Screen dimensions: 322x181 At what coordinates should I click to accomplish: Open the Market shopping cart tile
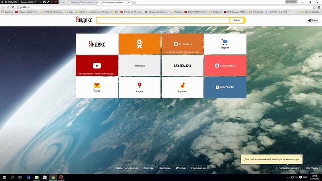pos(225,44)
